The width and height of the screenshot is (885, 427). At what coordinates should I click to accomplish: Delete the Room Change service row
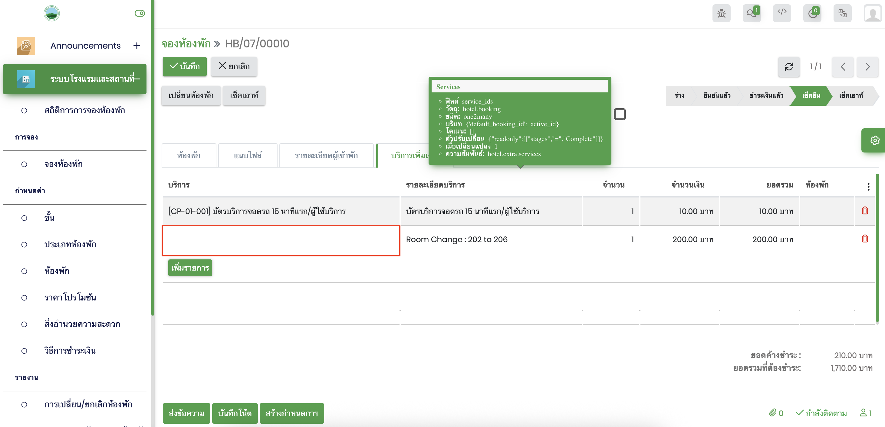point(865,239)
